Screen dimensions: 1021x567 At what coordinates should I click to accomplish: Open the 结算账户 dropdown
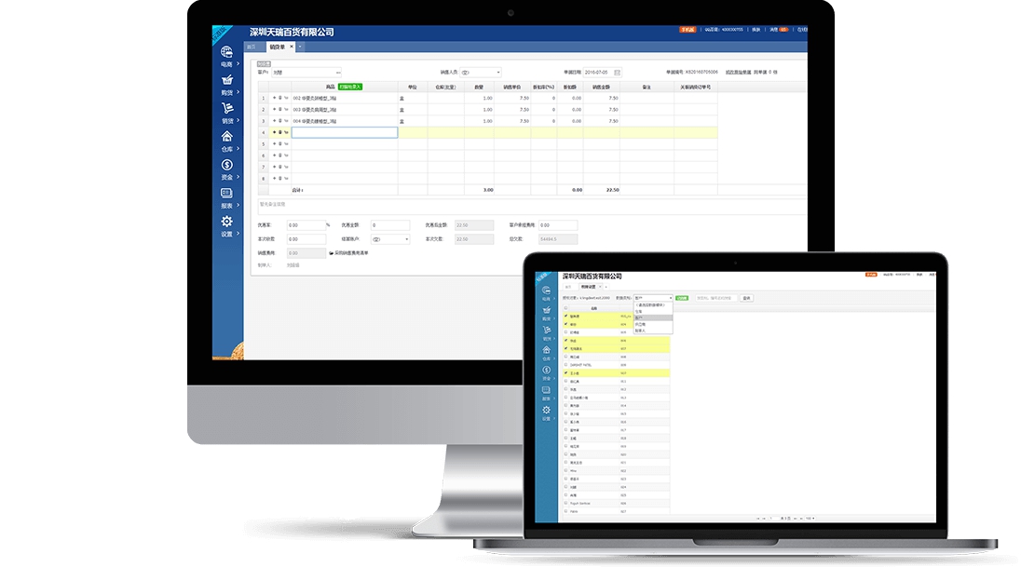389,239
